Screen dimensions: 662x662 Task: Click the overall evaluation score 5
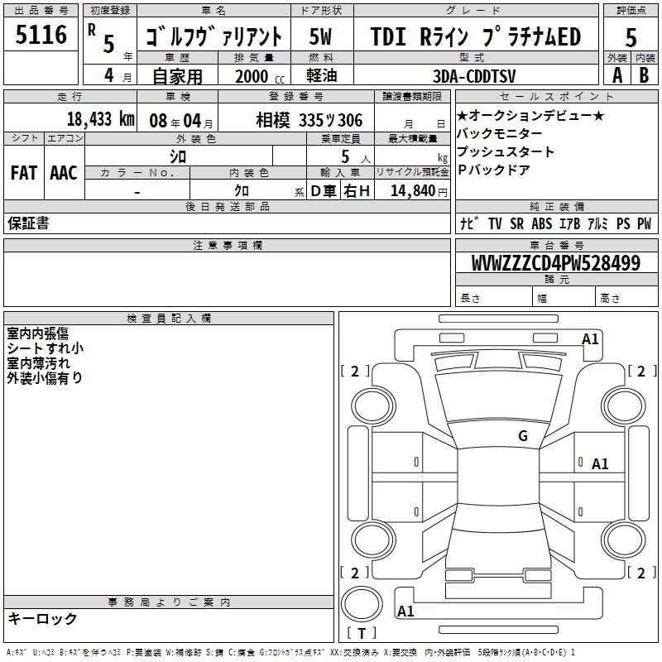[x=631, y=37]
